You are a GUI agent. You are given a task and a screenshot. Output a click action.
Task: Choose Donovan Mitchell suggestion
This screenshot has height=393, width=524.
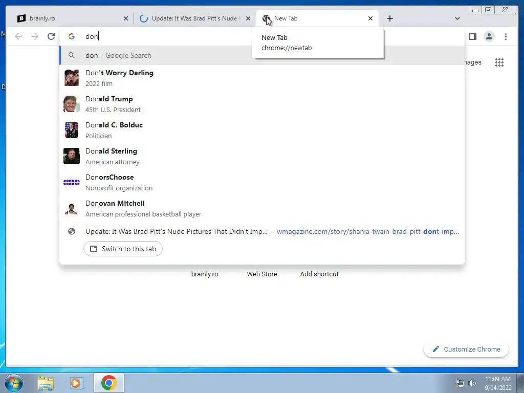point(263,208)
